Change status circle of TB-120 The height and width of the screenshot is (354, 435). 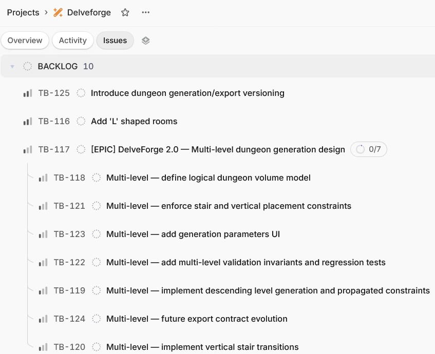[97, 347]
